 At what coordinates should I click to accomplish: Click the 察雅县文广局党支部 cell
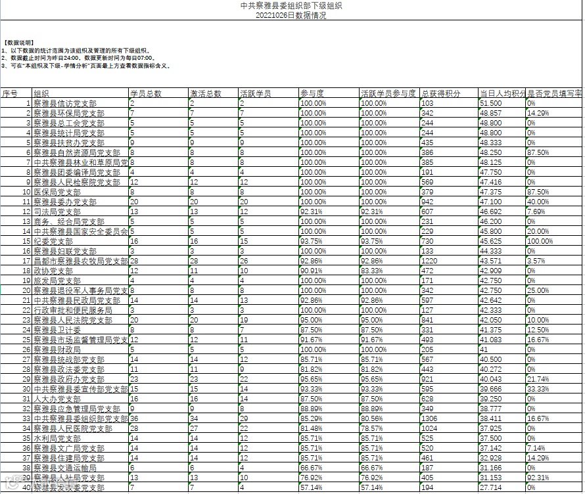[x=80, y=448]
